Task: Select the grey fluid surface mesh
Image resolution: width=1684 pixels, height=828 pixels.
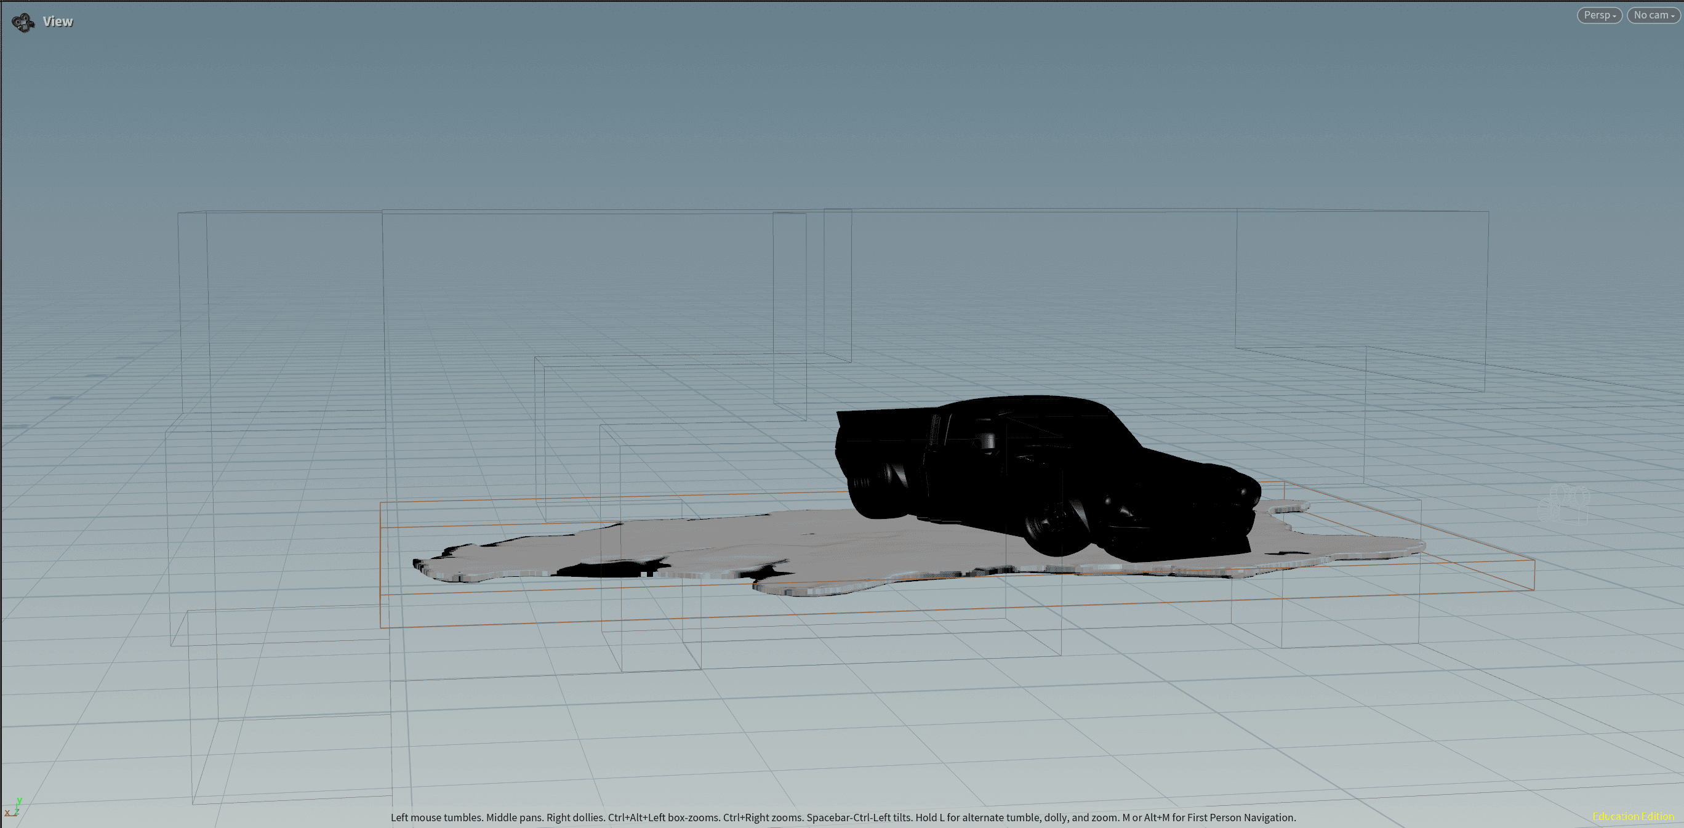Action: pos(850,543)
